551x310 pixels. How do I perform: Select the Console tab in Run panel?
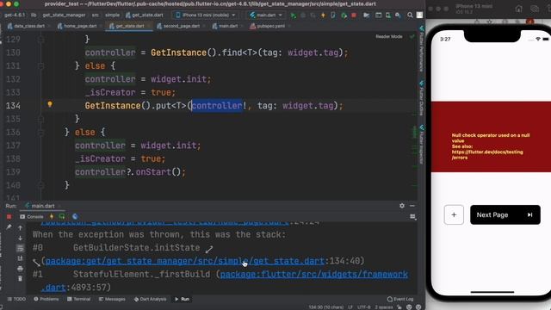point(32,217)
